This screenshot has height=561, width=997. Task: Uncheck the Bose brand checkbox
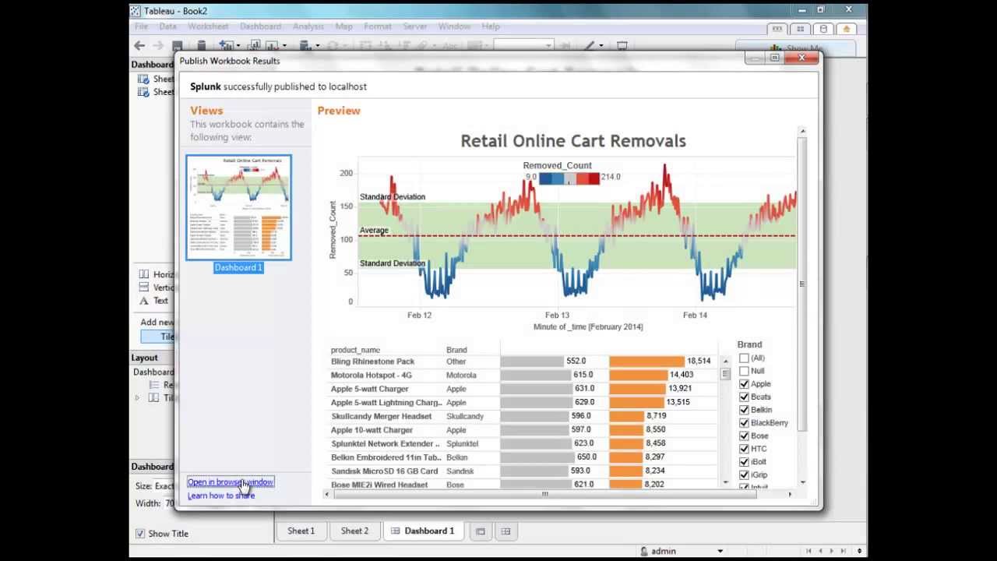(744, 436)
